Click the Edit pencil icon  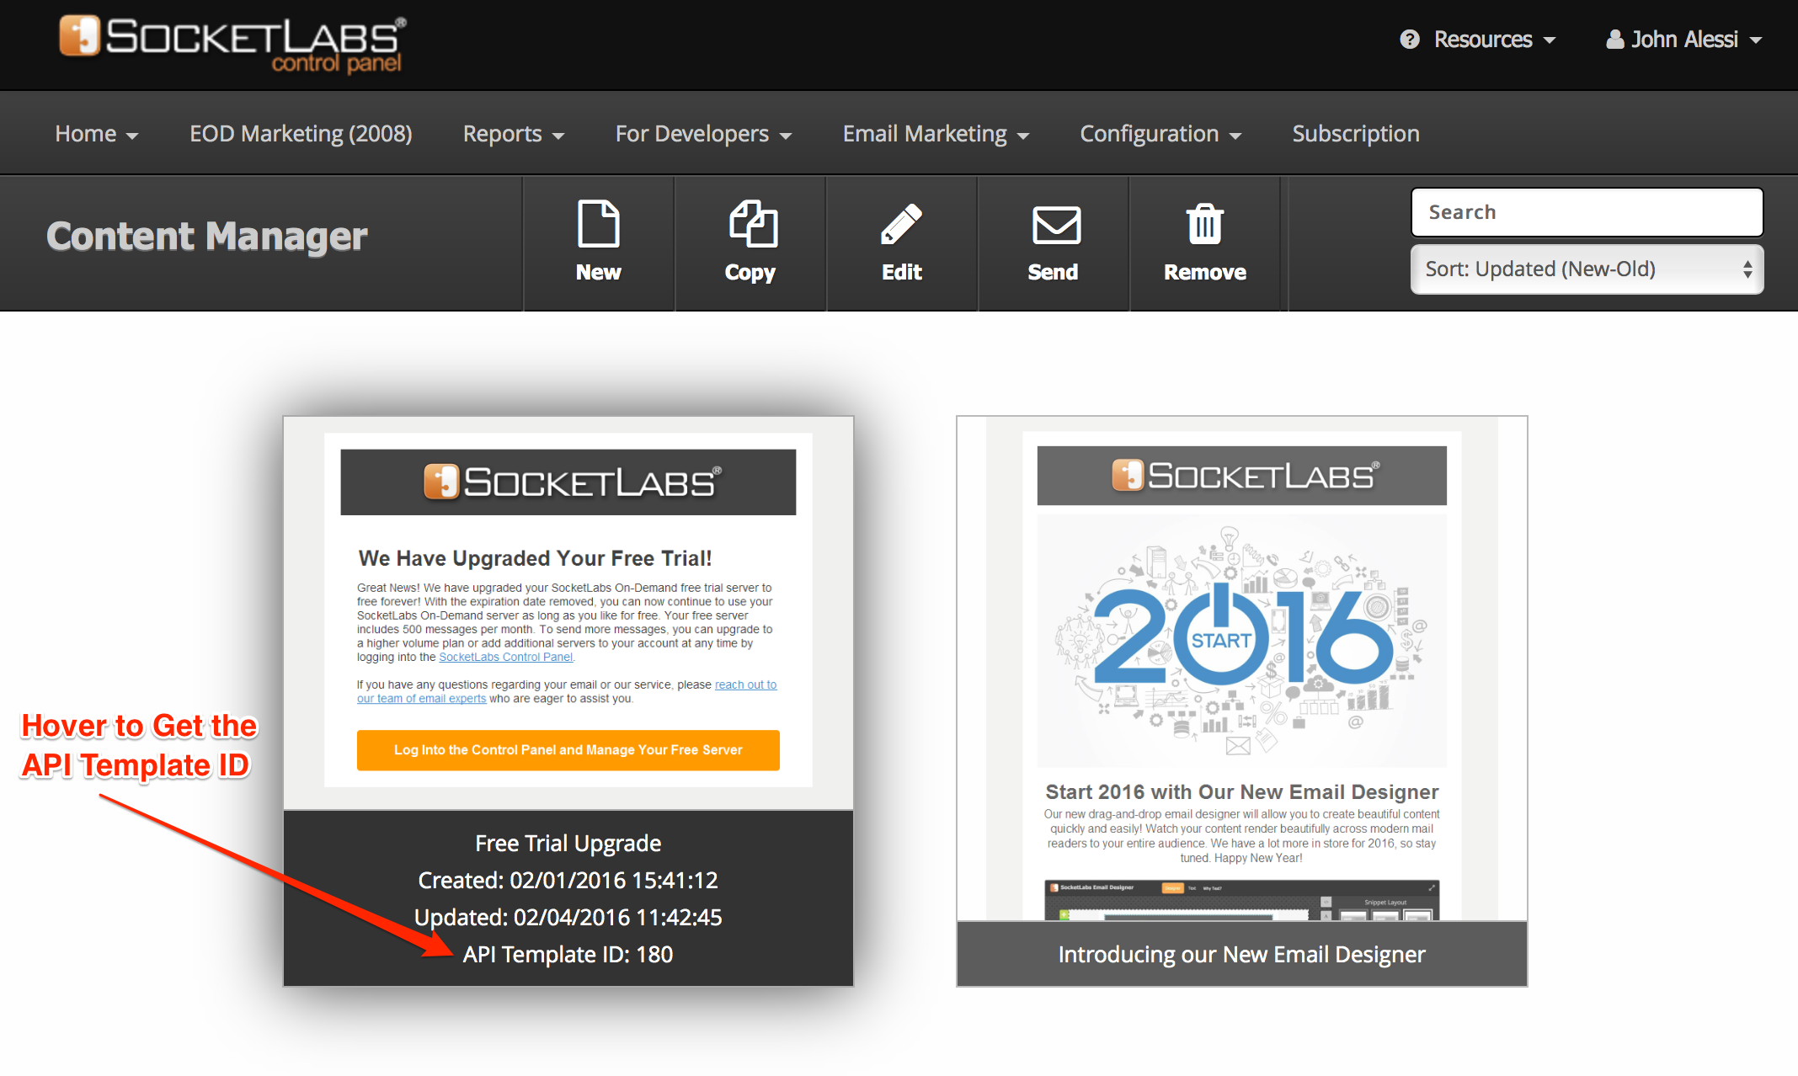tap(901, 224)
